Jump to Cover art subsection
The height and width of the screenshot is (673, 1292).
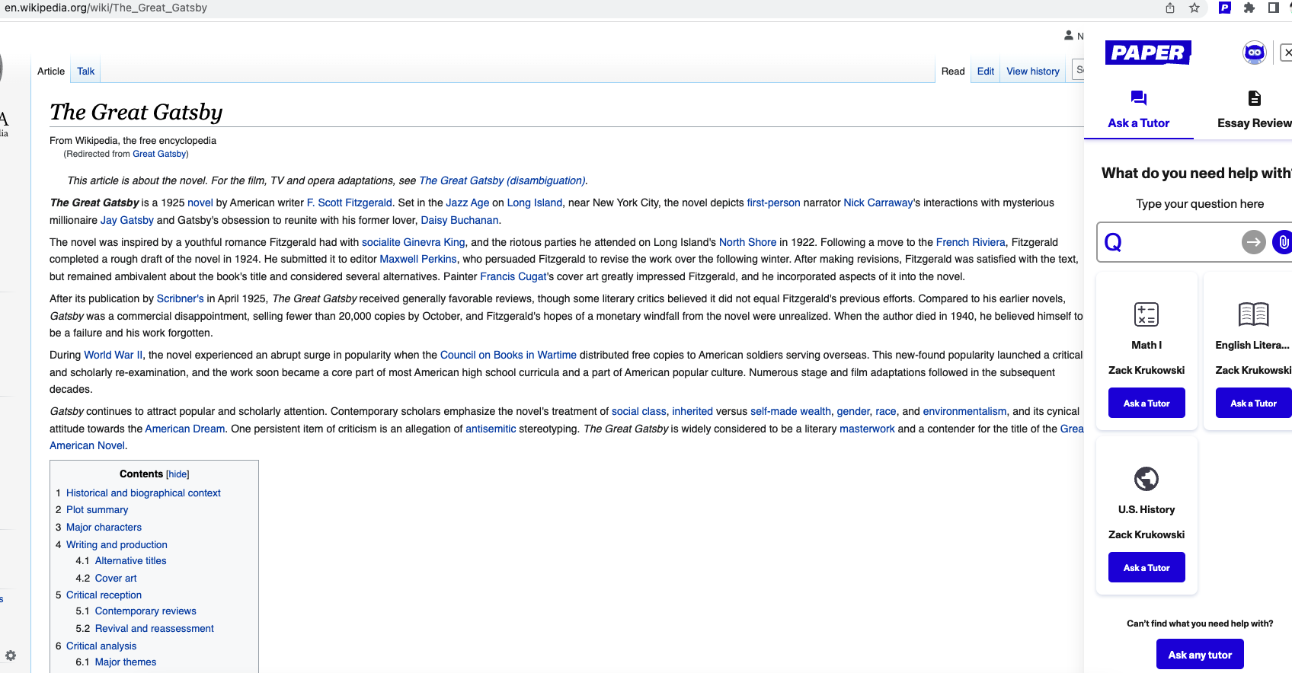pos(116,579)
